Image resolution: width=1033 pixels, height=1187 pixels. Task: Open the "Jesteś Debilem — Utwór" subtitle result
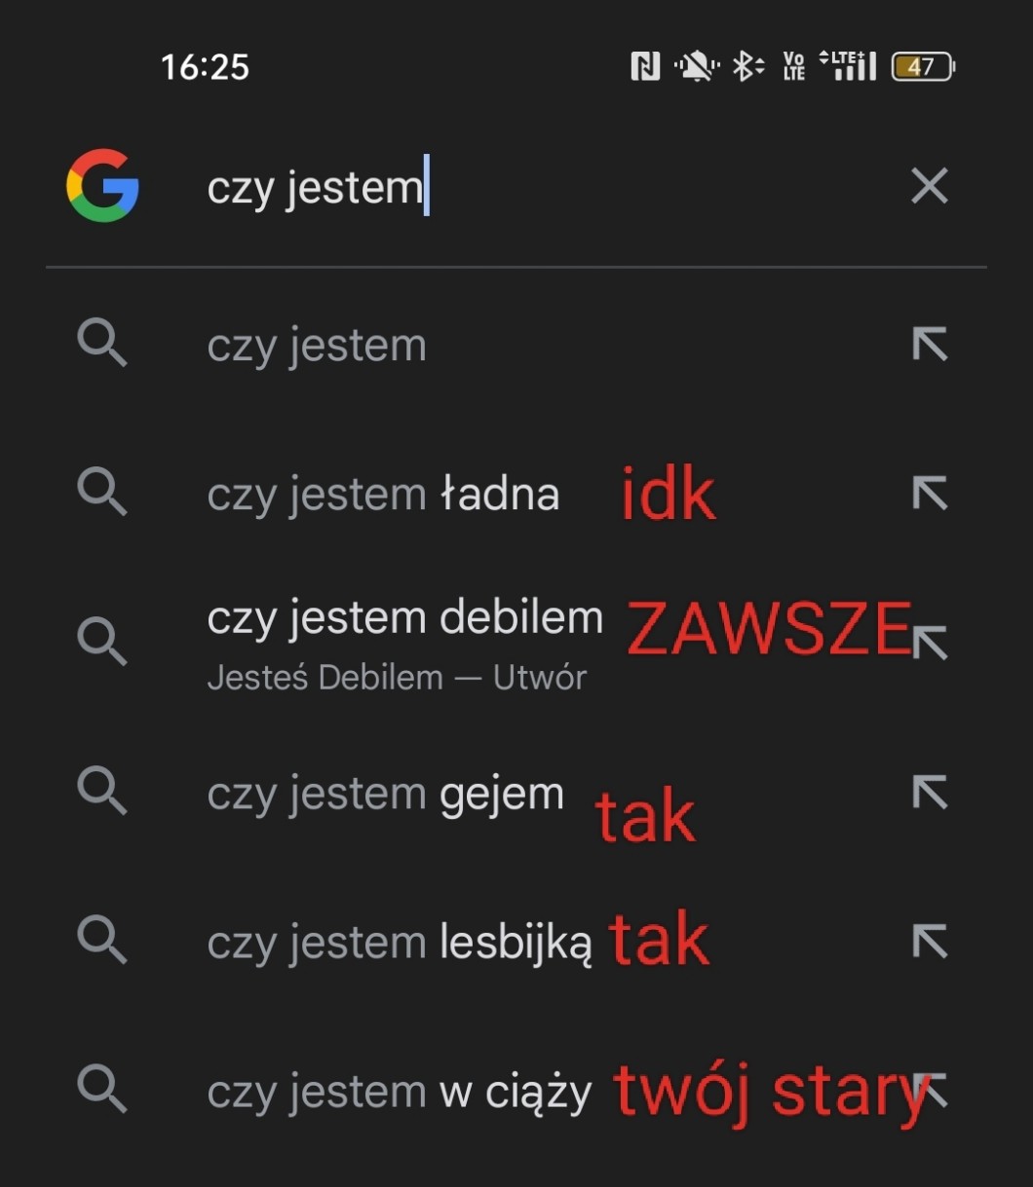[x=397, y=678]
